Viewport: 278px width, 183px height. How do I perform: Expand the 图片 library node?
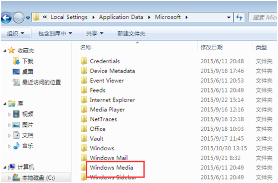point(9,125)
